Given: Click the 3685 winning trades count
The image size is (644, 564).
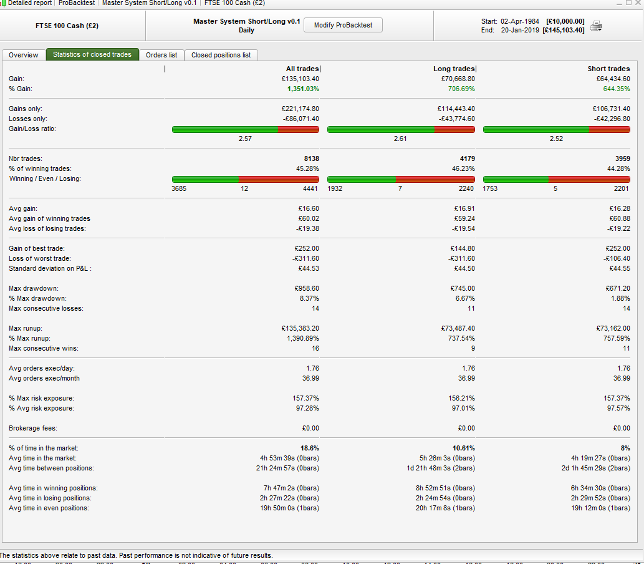Looking at the screenshot, I should coord(179,188).
